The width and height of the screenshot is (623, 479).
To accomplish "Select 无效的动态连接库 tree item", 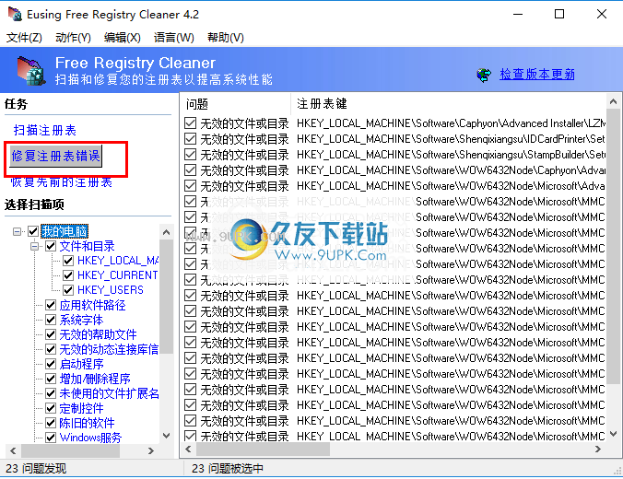I will click(109, 349).
